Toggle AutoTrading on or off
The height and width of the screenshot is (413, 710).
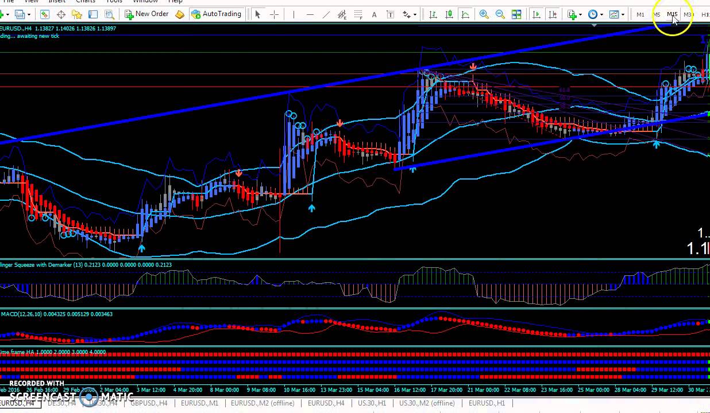pyautogui.click(x=217, y=14)
